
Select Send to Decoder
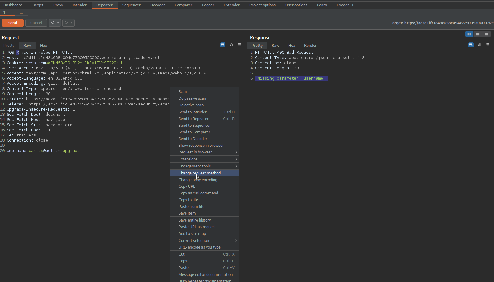coord(204,139)
